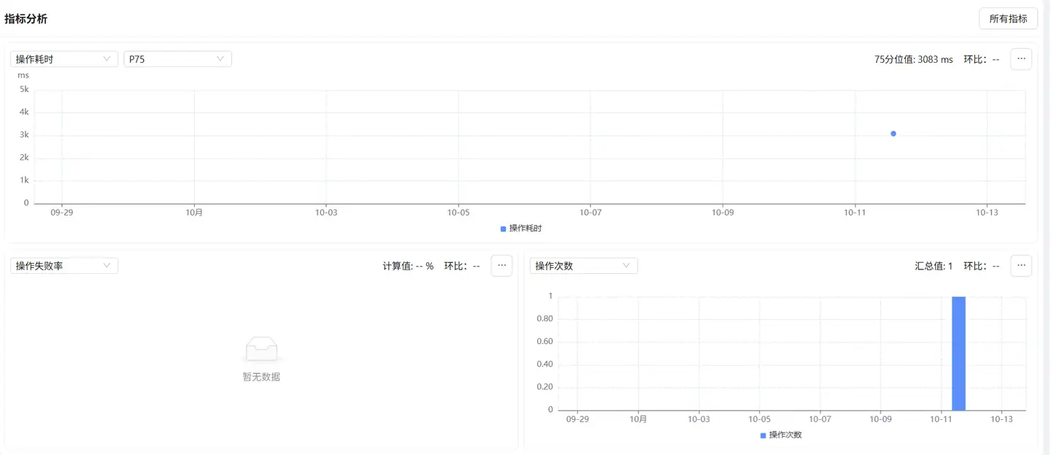Open the 所有指标 button
1051x455 pixels.
pyautogui.click(x=1007, y=19)
